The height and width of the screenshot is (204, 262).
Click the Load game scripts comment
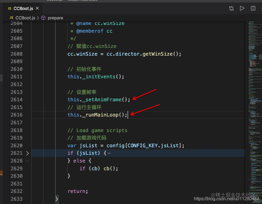[x=98, y=130]
